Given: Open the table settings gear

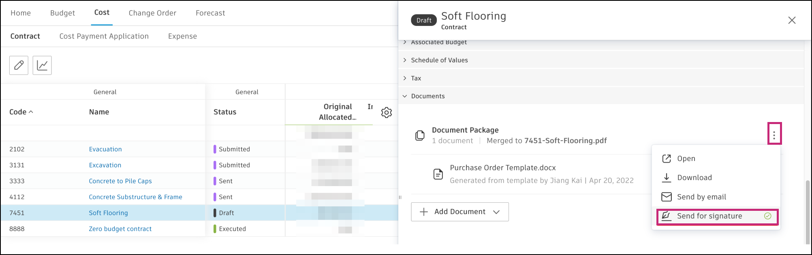Looking at the screenshot, I should [387, 112].
